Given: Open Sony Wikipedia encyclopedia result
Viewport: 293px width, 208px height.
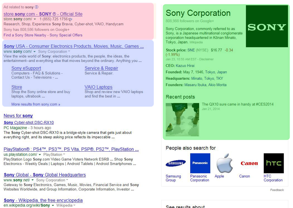Looking at the screenshot, I should 43,200.
